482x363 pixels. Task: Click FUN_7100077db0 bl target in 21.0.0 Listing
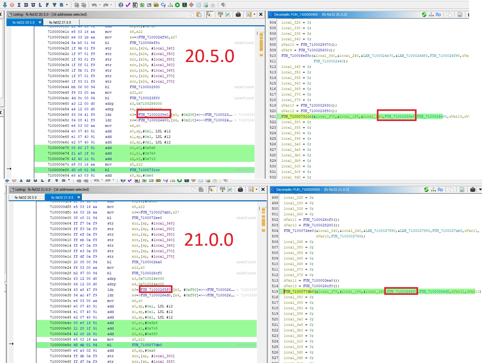[147, 345]
